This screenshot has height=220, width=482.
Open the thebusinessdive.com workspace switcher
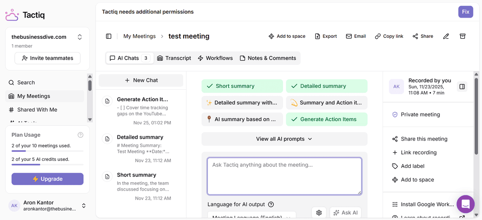pos(79,37)
